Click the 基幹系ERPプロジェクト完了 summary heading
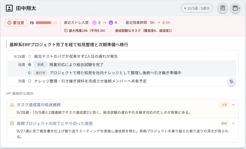This screenshot has width=246, height=149. click(x=69, y=45)
